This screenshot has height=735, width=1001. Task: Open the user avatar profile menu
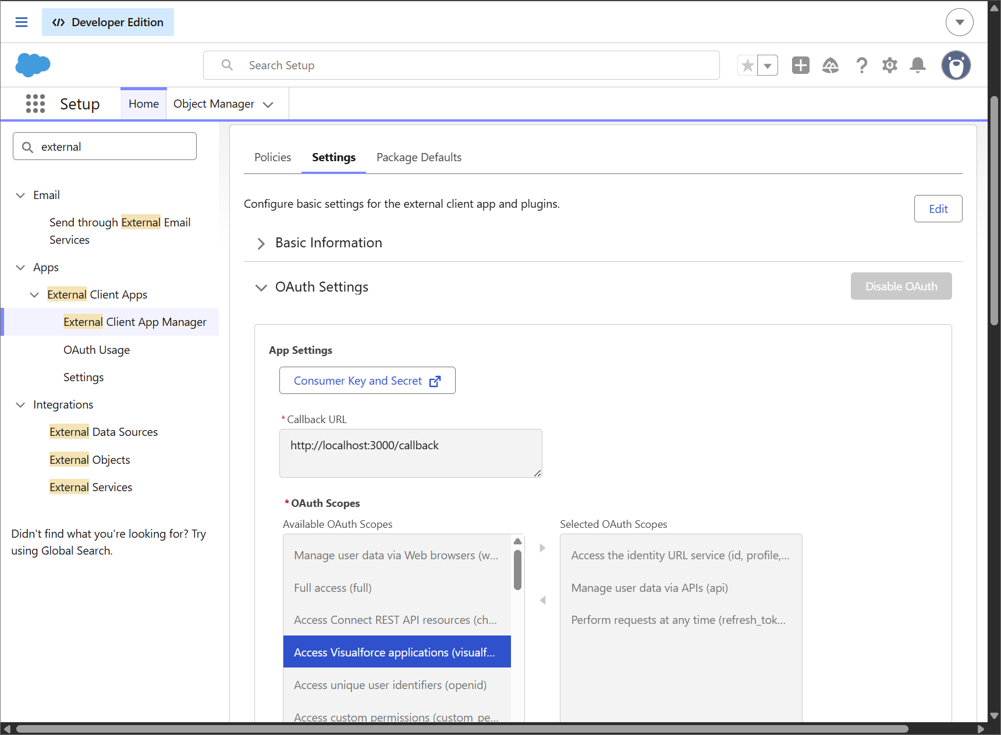coord(956,65)
